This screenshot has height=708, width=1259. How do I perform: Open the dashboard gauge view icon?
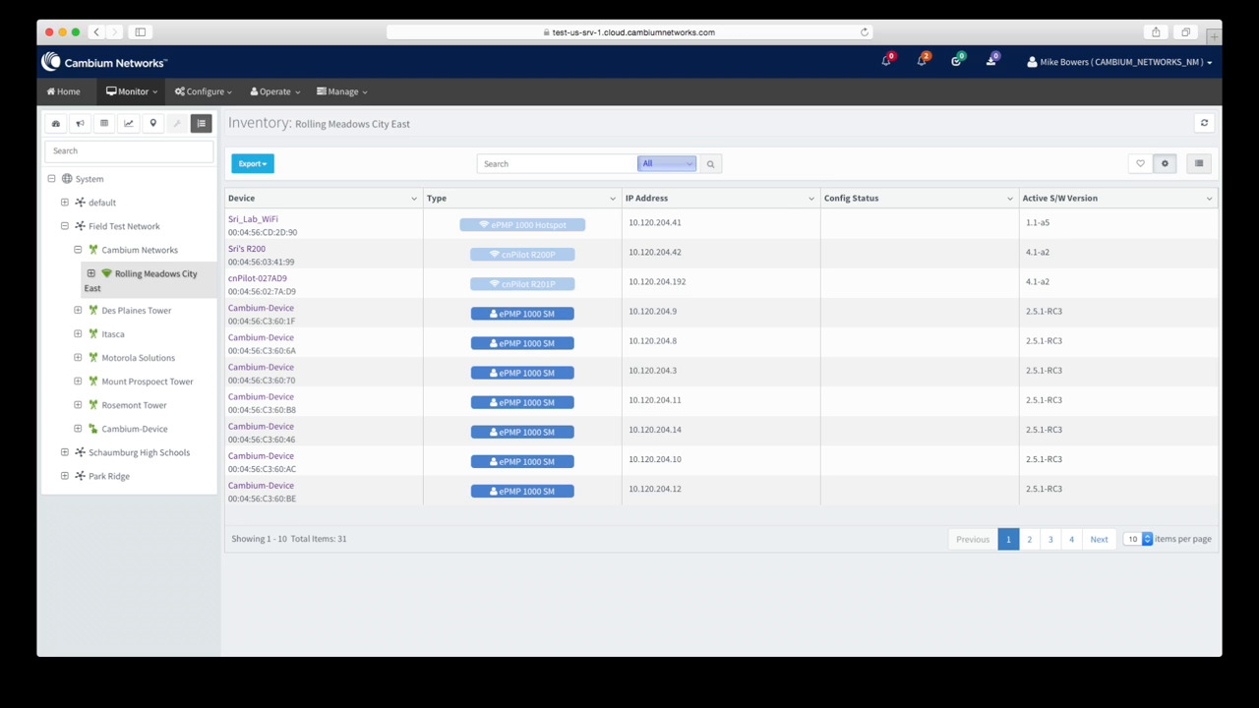(x=56, y=123)
